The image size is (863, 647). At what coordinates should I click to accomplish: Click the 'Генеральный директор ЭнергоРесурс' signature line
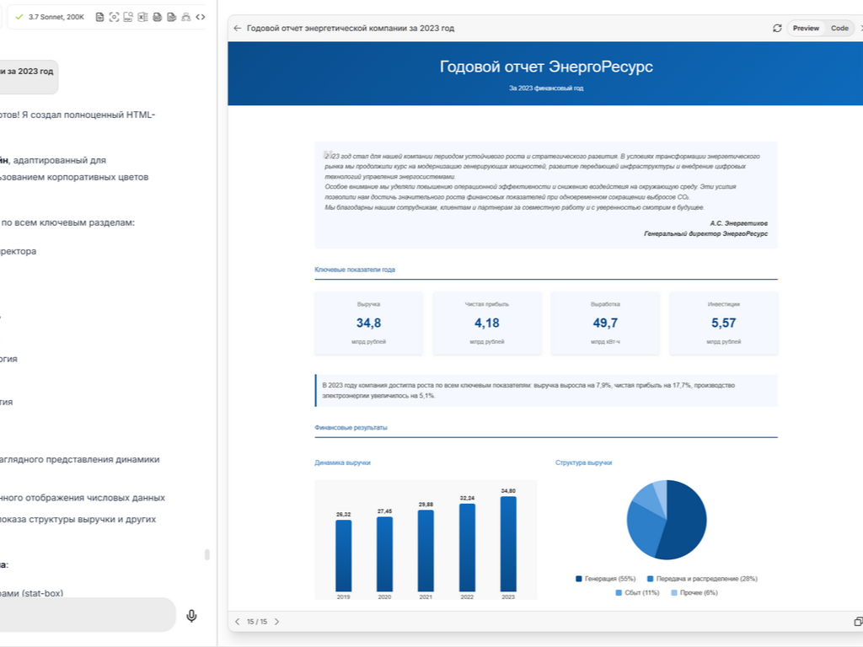705,234
